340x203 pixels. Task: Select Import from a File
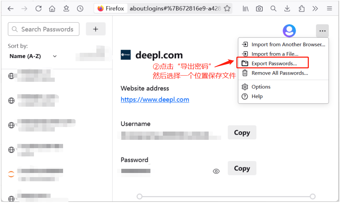click(284, 54)
